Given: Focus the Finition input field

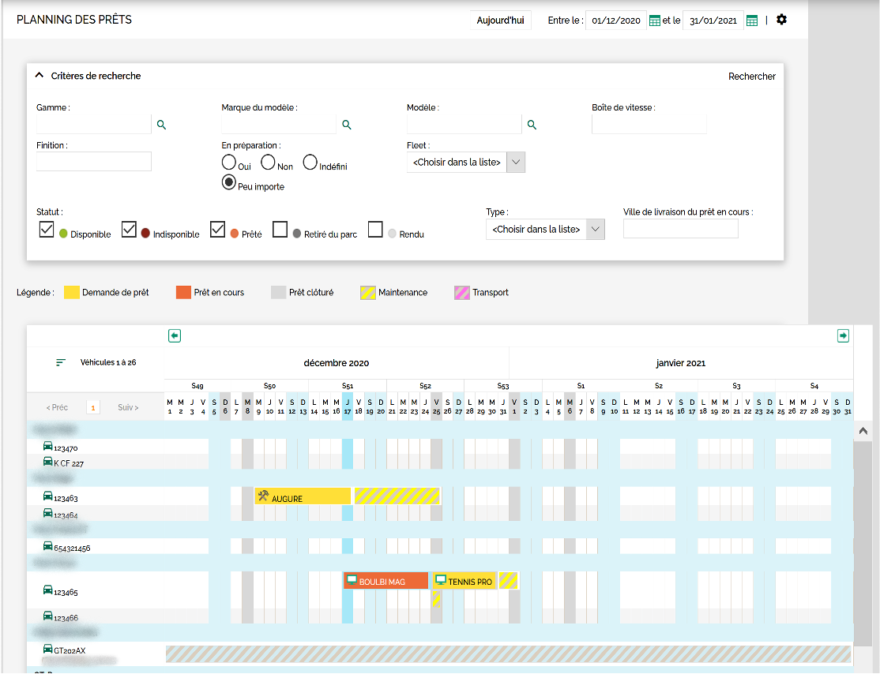Looking at the screenshot, I should pyautogui.click(x=94, y=162).
